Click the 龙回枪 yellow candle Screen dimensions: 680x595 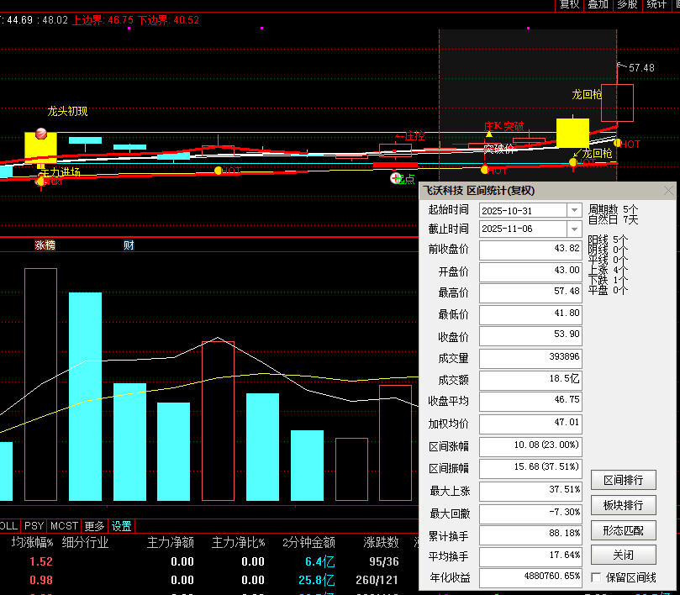tap(573, 134)
